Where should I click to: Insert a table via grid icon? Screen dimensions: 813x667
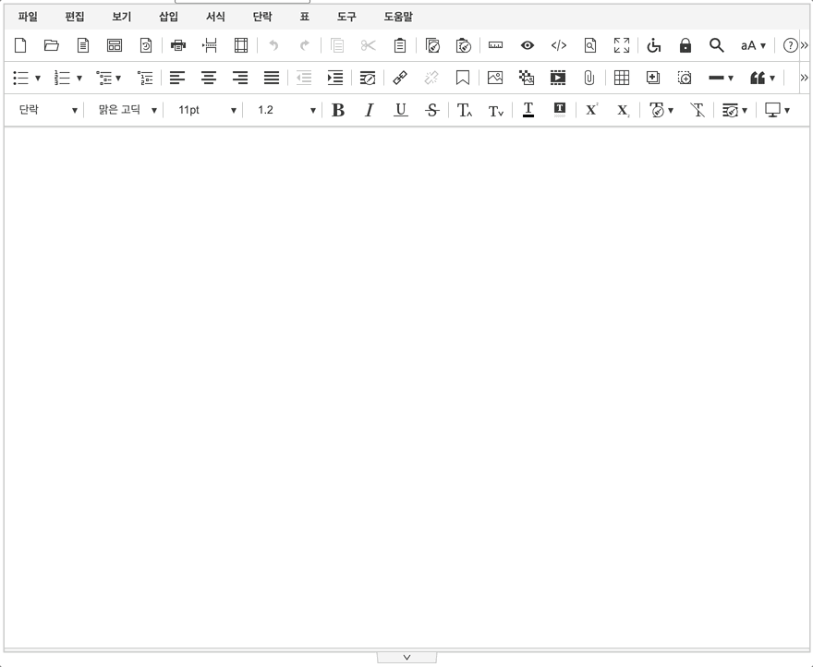pos(622,78)
